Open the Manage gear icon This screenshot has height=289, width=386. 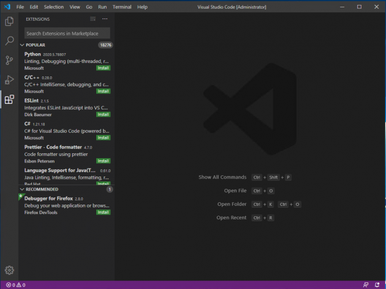(9, 270)
